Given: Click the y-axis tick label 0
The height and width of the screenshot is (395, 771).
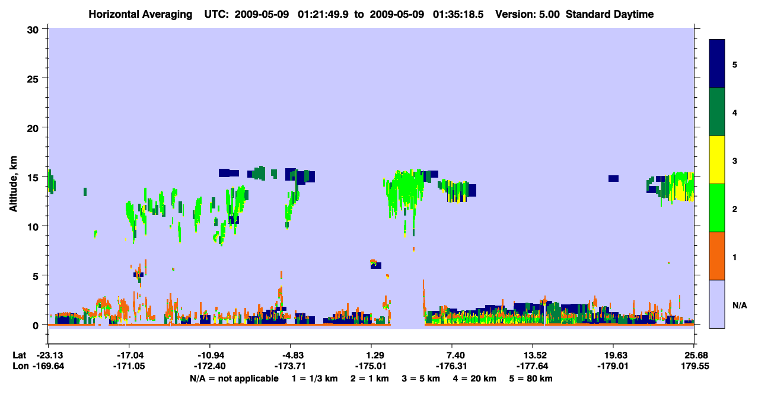Looking at the screenshot, I should (x=37, y=325).
